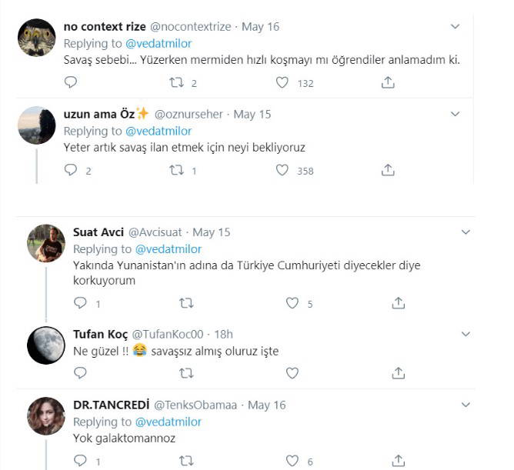Open the DR.TANCREDİ tweet options chevron
Viewport: 514px width, 470px height.
tap(465, 405)
